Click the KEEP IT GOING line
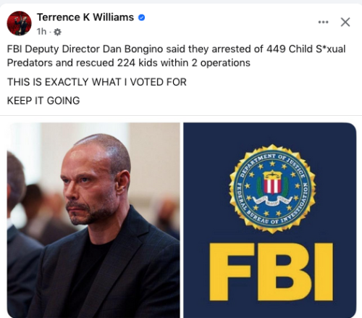Image resolution: width=362 pixels, height=318 pixels. click(x=43, y=101)
